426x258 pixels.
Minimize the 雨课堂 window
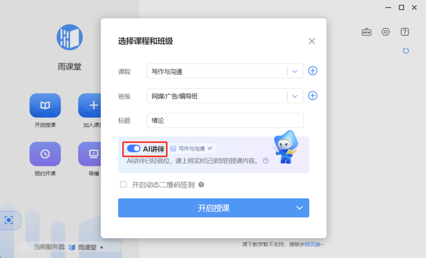(x=388, y=8)
